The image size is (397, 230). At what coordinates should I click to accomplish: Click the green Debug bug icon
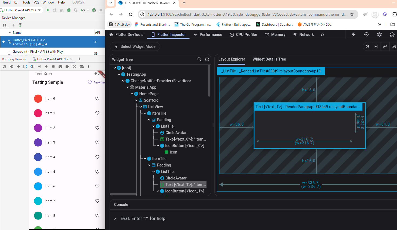coord(69,10)
